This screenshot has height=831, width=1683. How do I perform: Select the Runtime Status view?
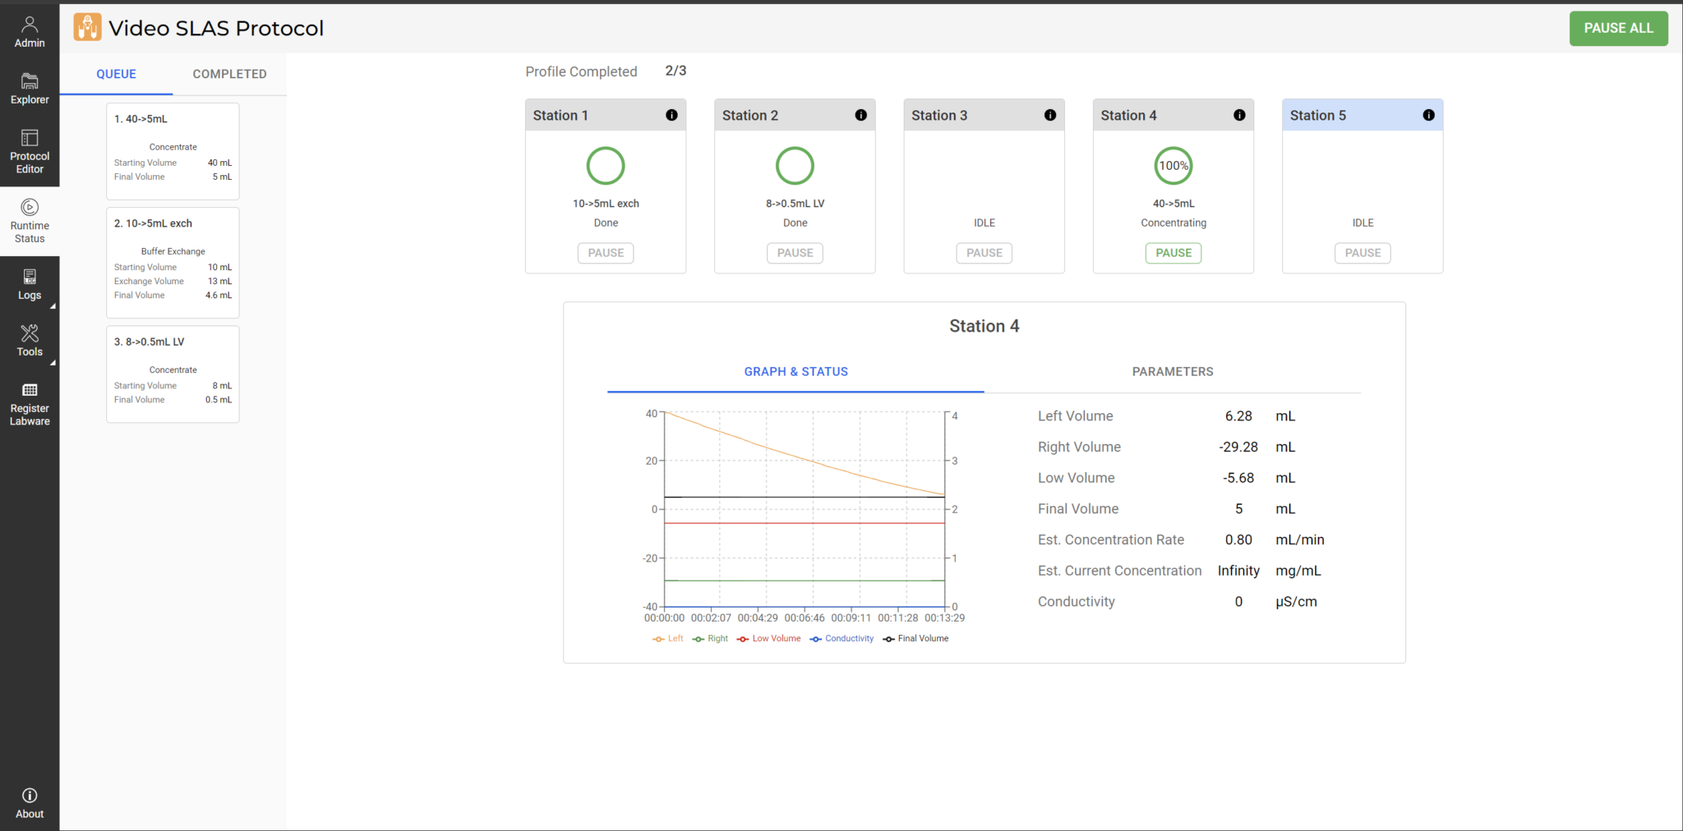point(30,220)
